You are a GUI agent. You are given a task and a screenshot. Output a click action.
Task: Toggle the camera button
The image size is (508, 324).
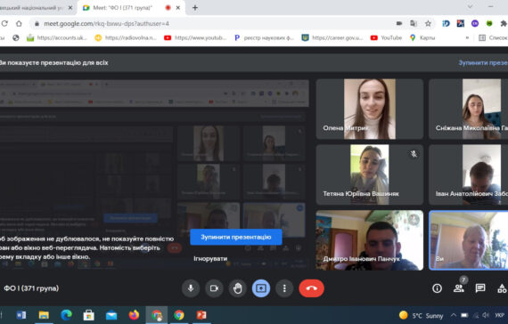(214, 288)
